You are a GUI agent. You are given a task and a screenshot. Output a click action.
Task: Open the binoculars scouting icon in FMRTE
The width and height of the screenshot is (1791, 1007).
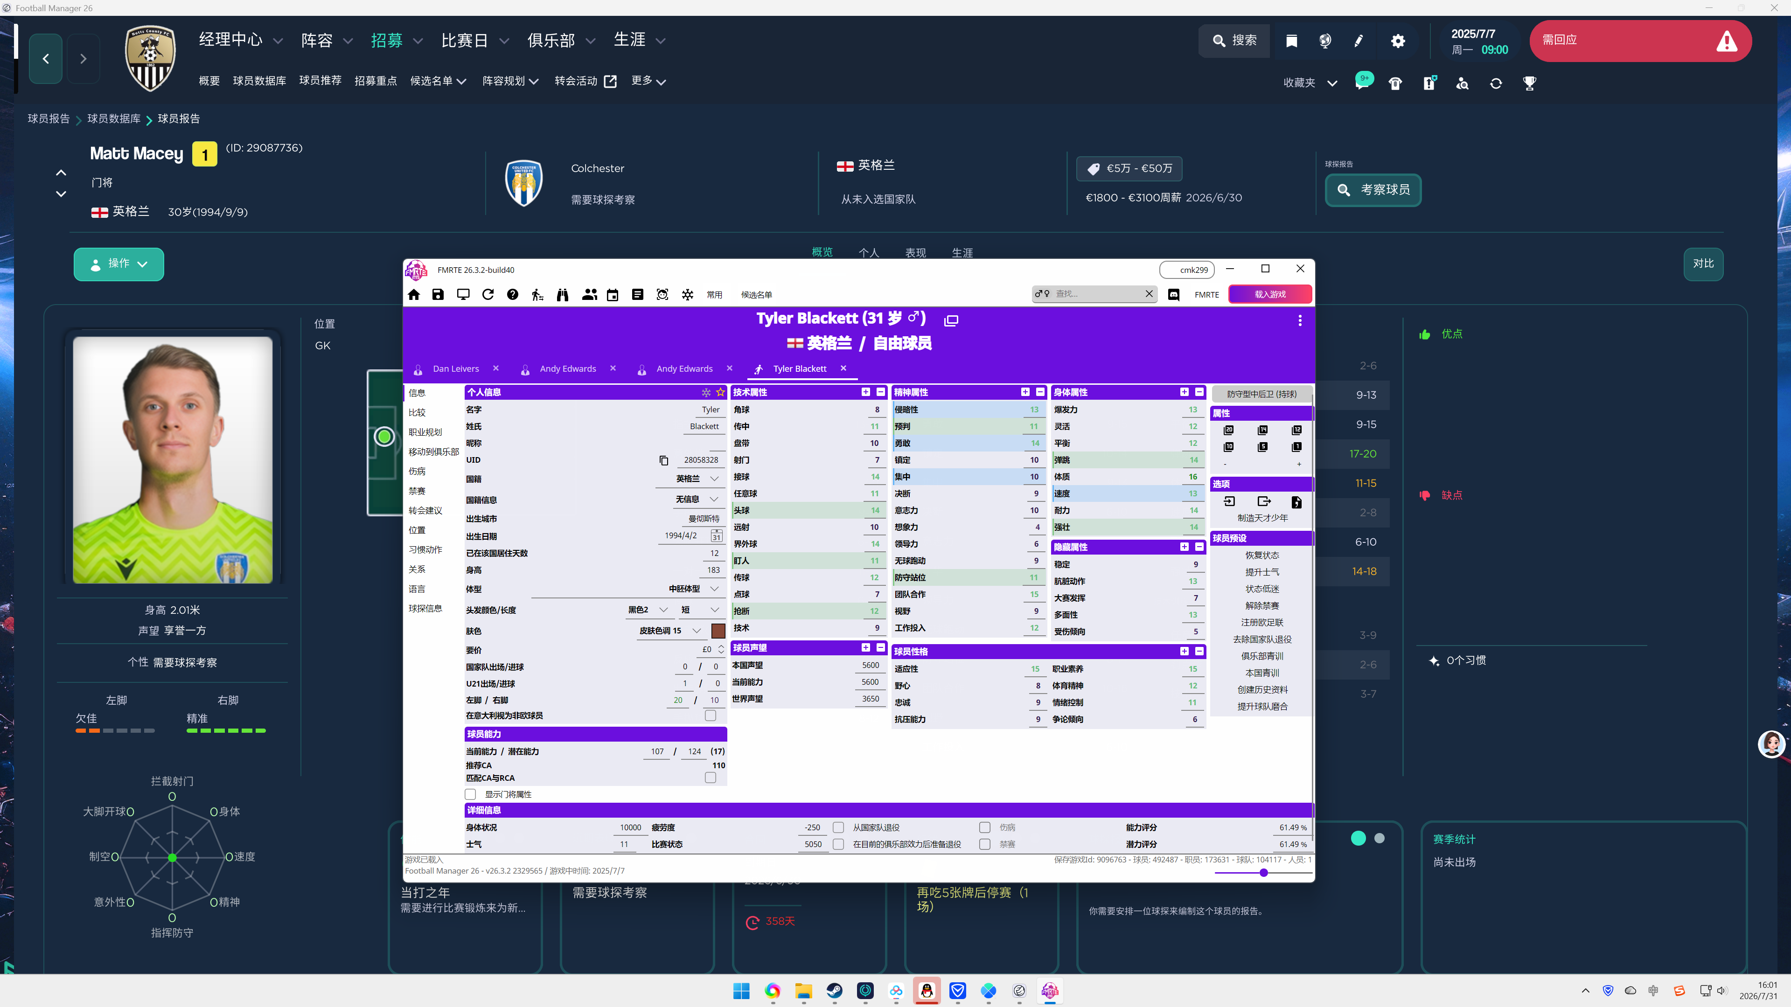(x=563, y=295)
